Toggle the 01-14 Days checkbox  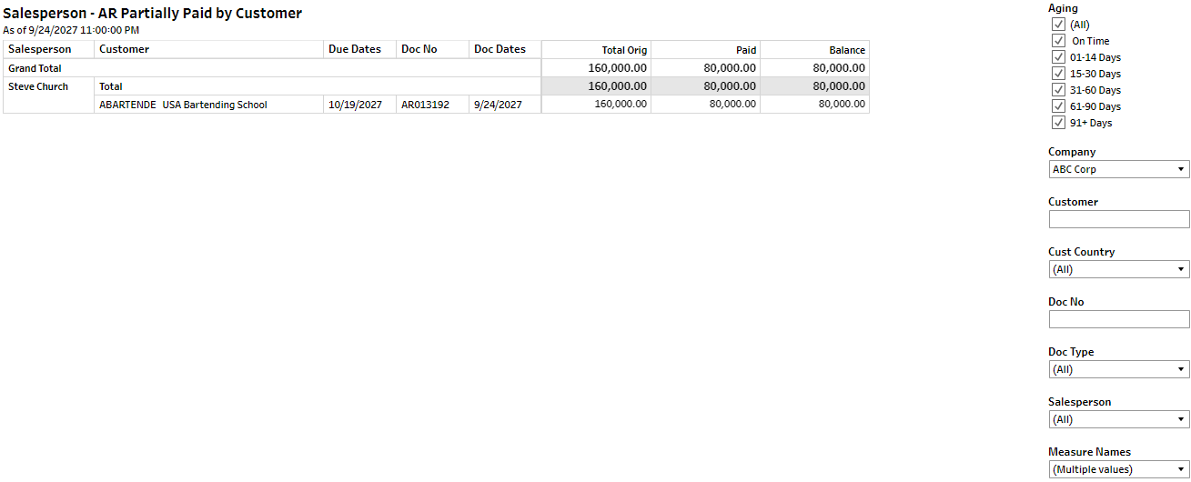coord(1058,57)
